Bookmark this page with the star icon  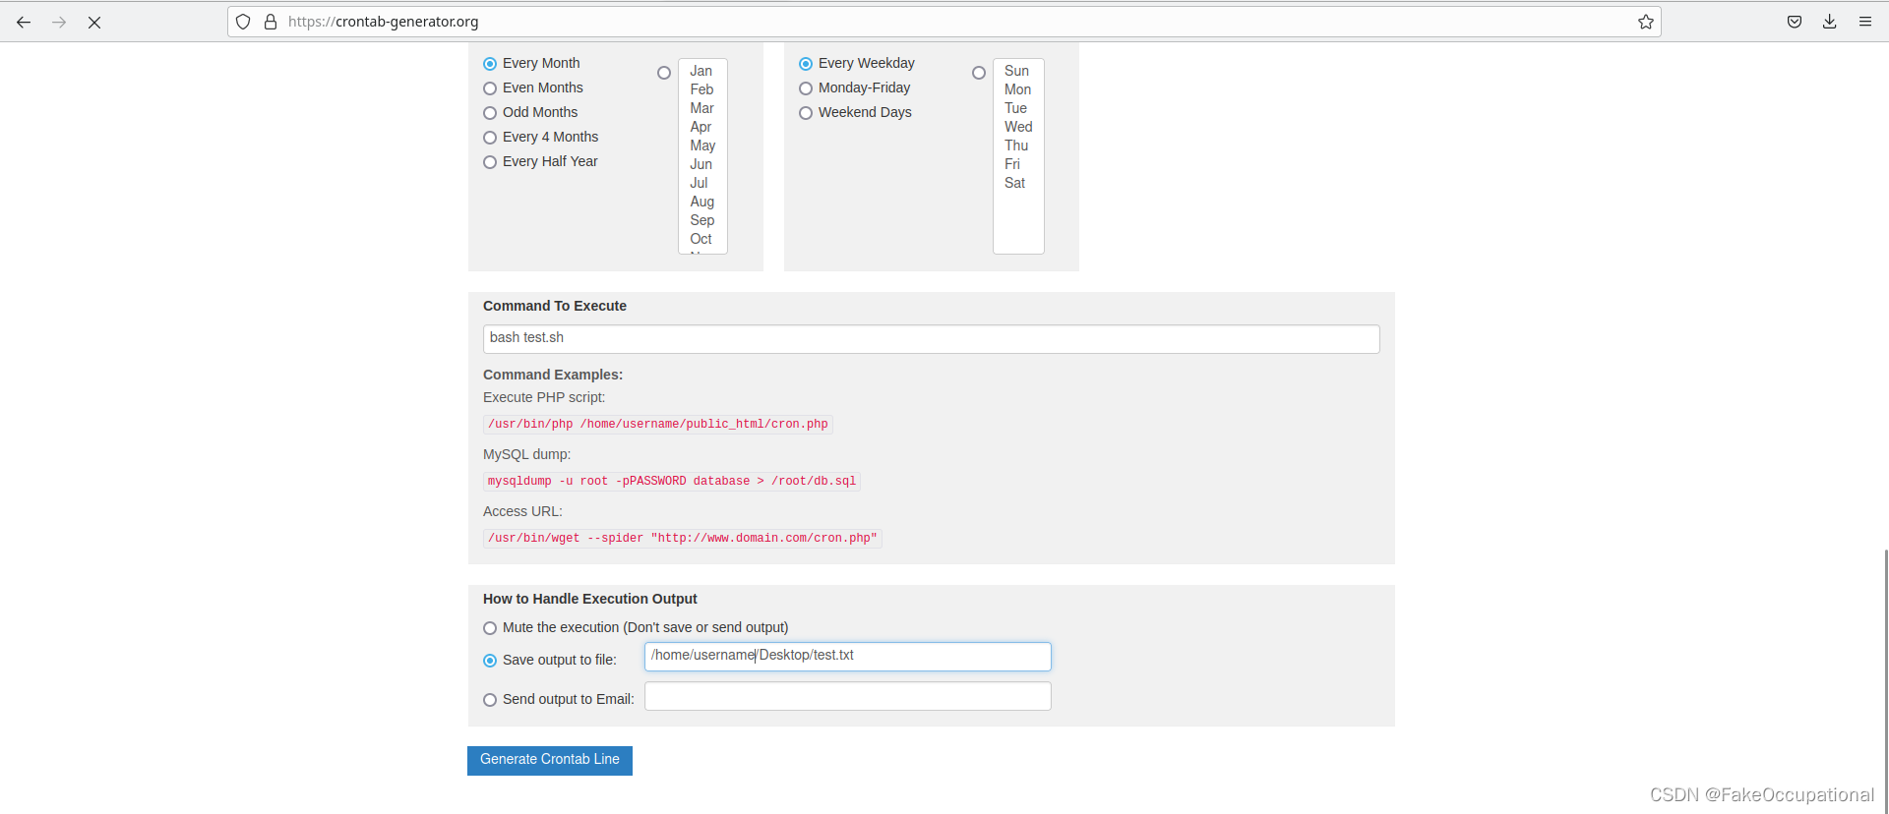pos(1645,22)
